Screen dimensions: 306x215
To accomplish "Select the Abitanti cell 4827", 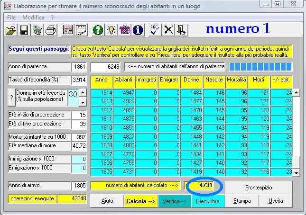I will point(124,137).
